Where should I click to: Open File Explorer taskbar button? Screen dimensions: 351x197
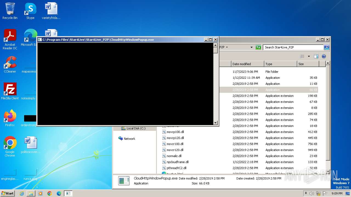[31, 193]
